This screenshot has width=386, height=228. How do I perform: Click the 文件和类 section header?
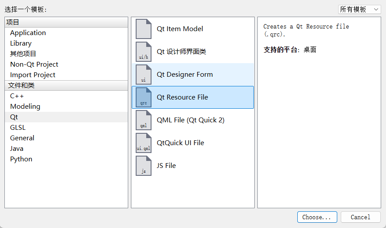tap(66, 85)
